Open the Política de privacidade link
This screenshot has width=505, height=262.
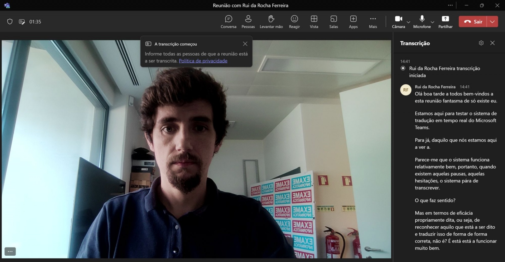tap(203, 61)
